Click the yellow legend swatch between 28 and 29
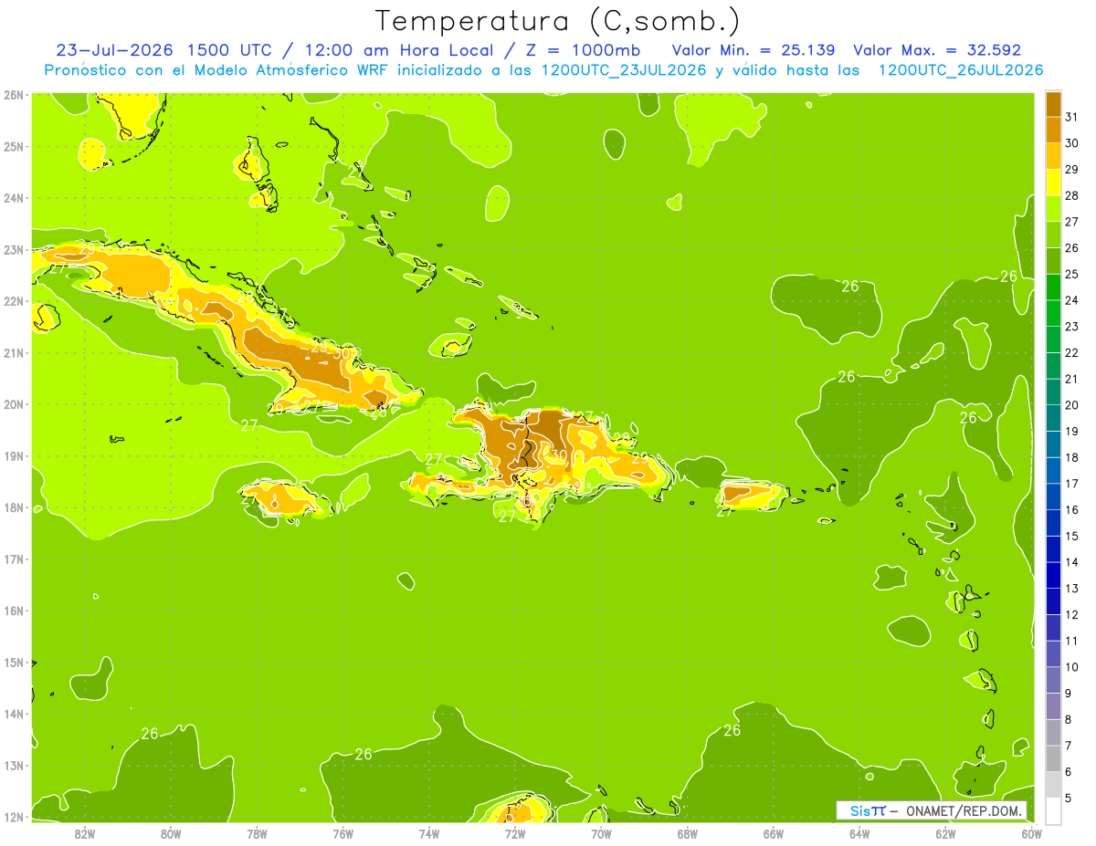Screen dimensions: 1096x846 click(x=1053, y=183)
